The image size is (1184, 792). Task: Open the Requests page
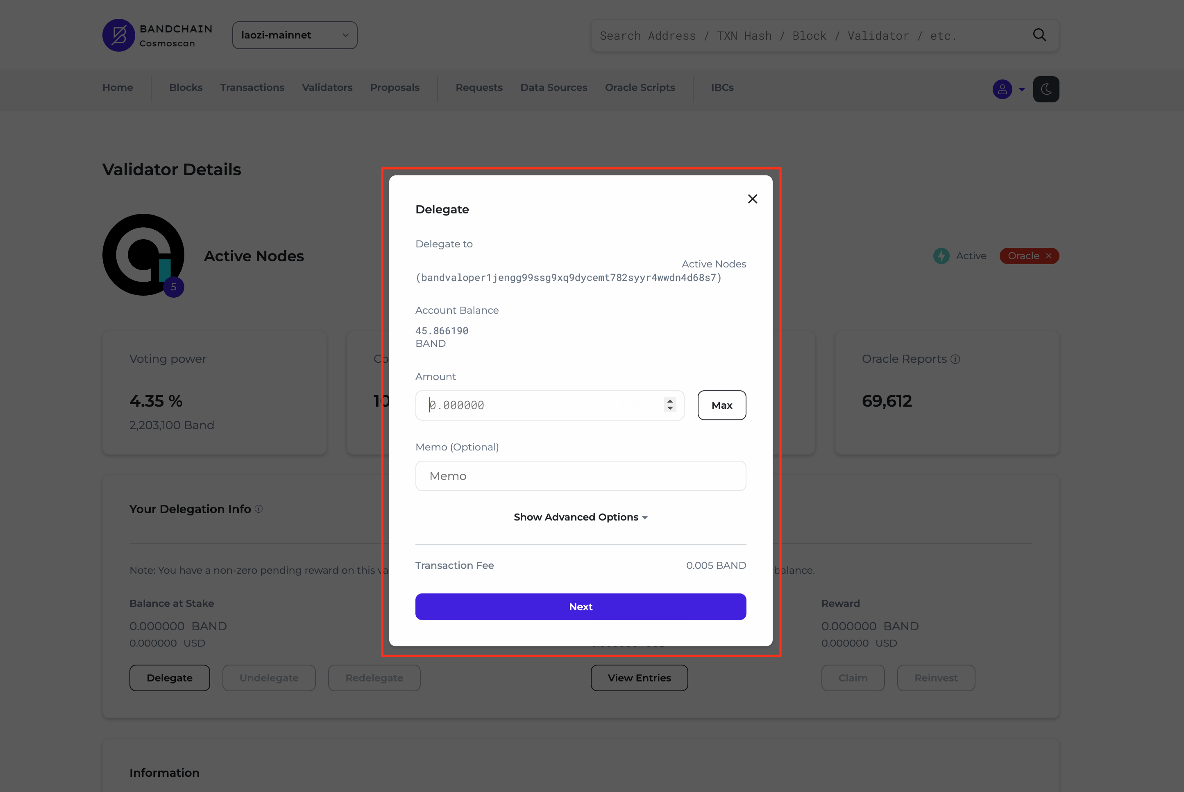(479, 87)
